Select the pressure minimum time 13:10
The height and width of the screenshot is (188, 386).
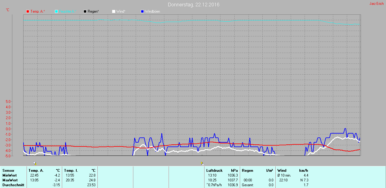212,175
